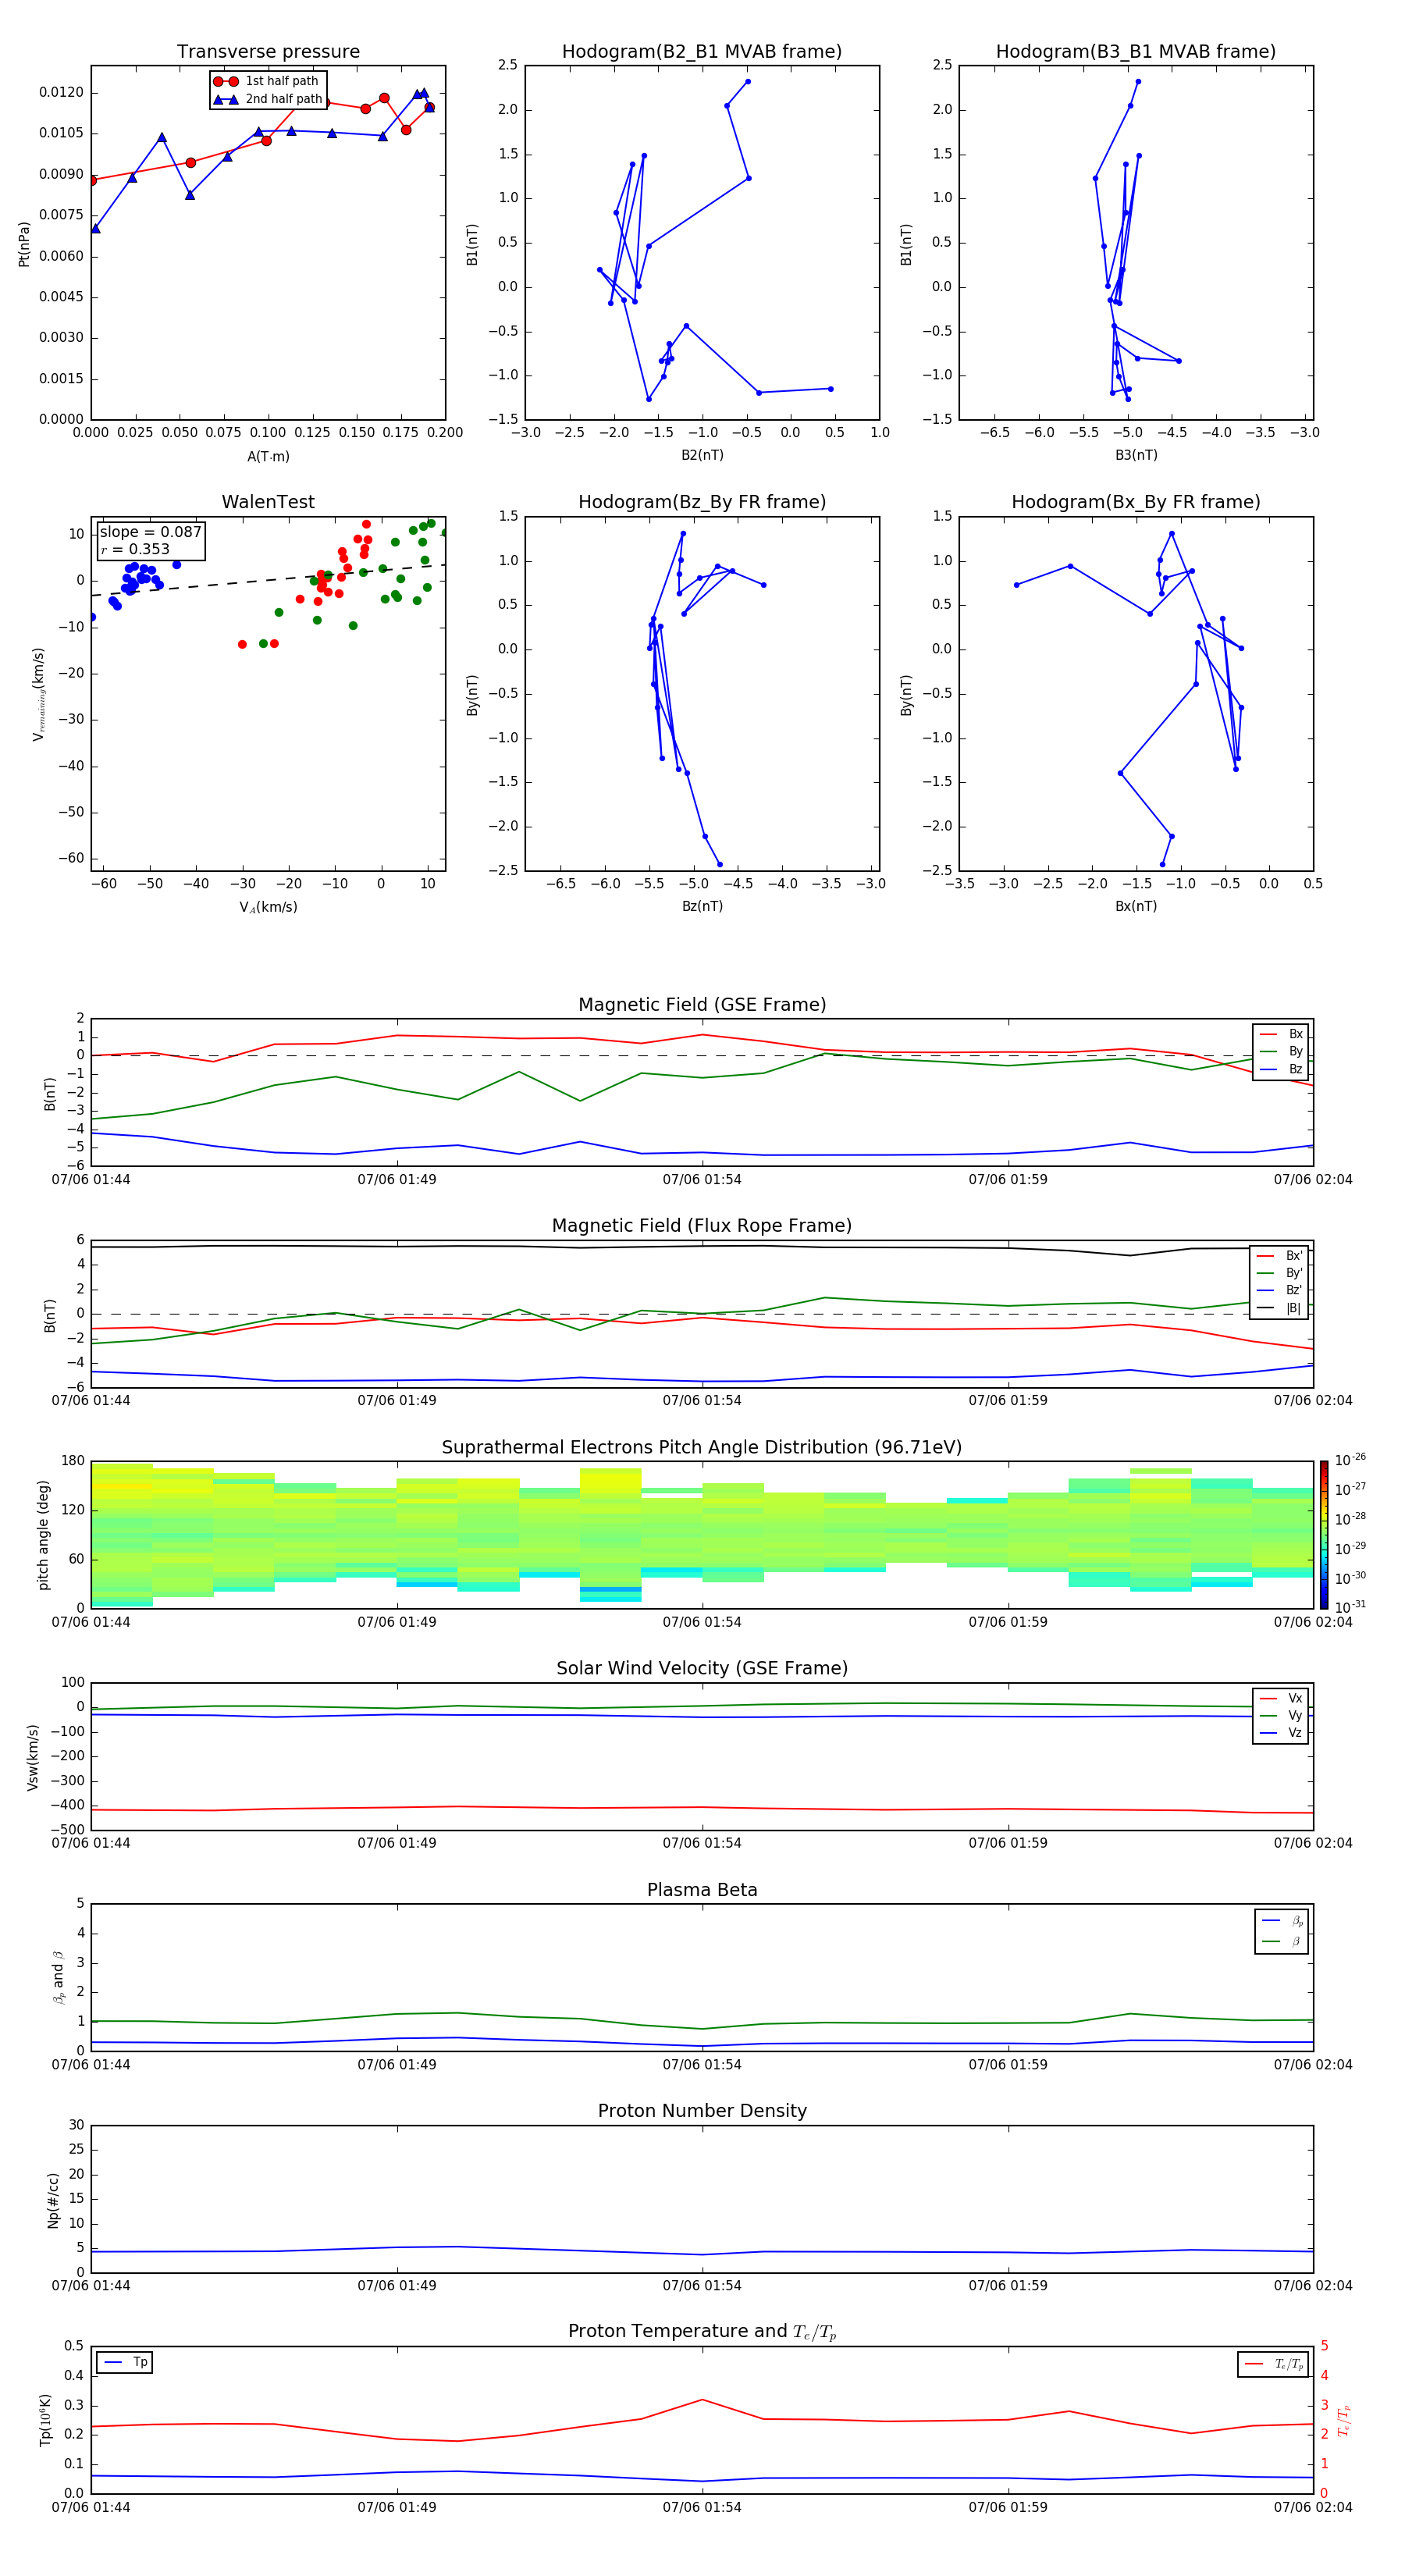Select the "r = 0.353" annotation text
This screenshot has width=1405, height=2576.
click(x=135, y=549)
